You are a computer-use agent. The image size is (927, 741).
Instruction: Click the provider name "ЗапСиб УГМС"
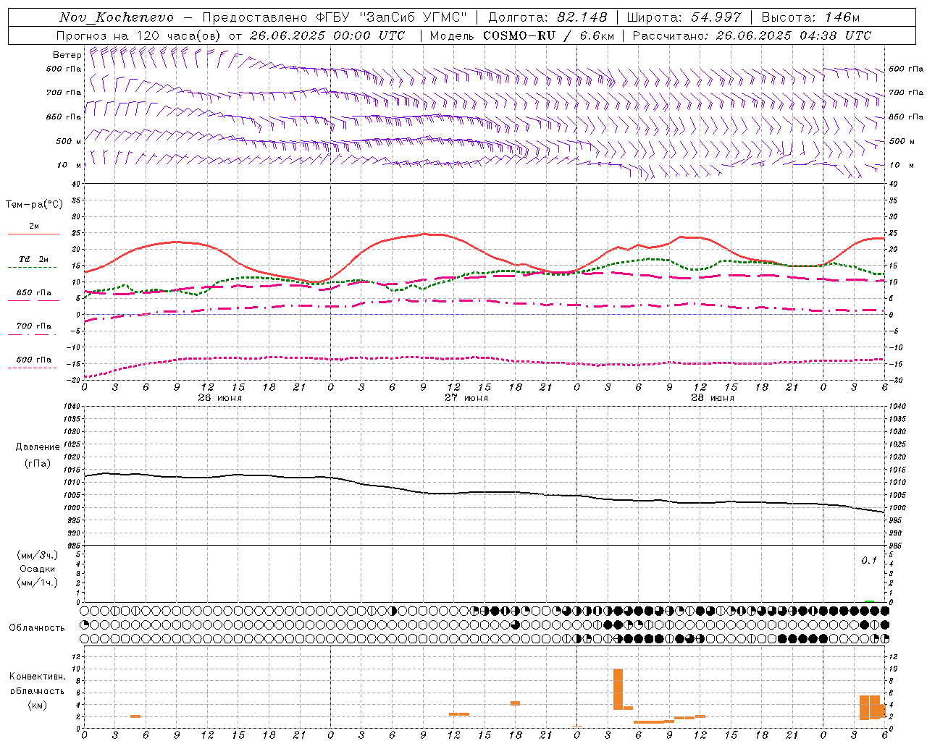click(414, 17)
